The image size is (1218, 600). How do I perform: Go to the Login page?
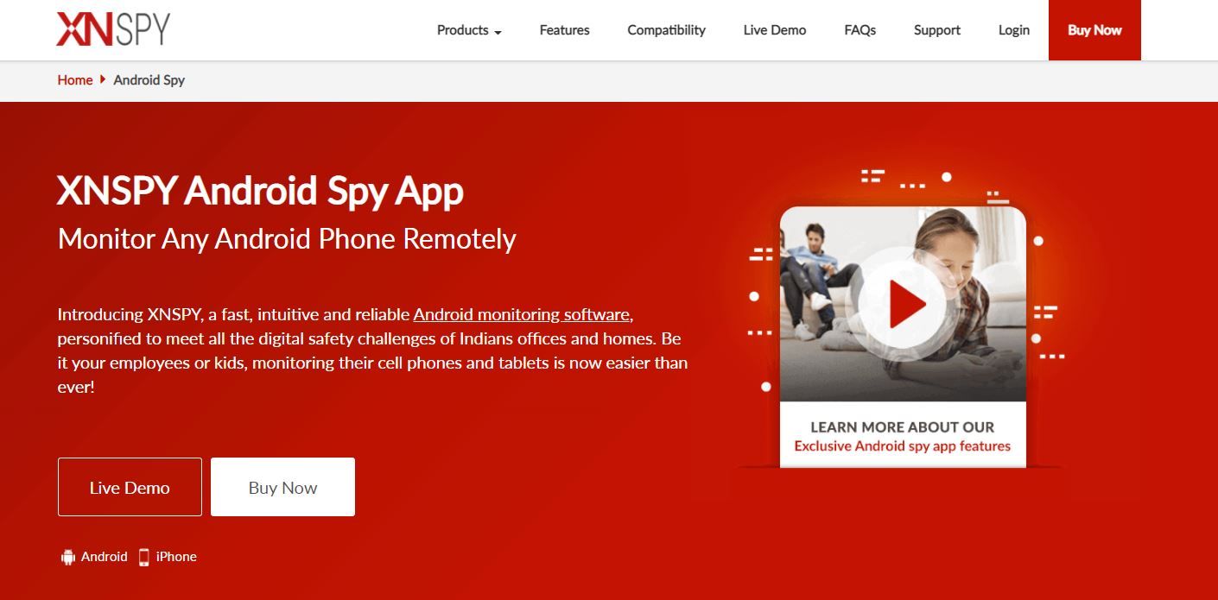click(x=1013, y=30)
